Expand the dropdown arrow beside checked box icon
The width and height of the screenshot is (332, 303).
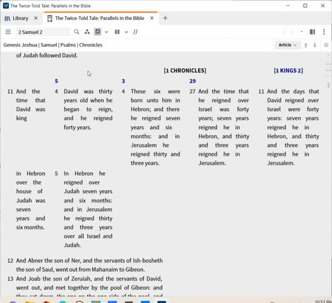coord(106,32)
